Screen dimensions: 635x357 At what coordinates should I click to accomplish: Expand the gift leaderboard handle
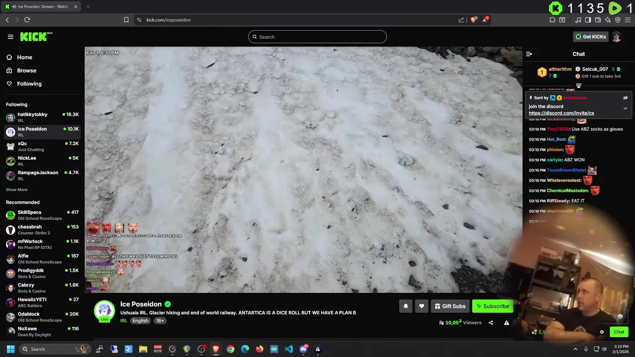coord(578,86)
